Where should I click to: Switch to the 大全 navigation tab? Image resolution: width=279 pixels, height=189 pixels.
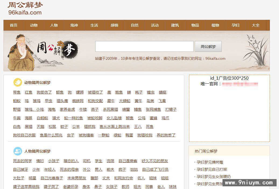coord(256,25)
